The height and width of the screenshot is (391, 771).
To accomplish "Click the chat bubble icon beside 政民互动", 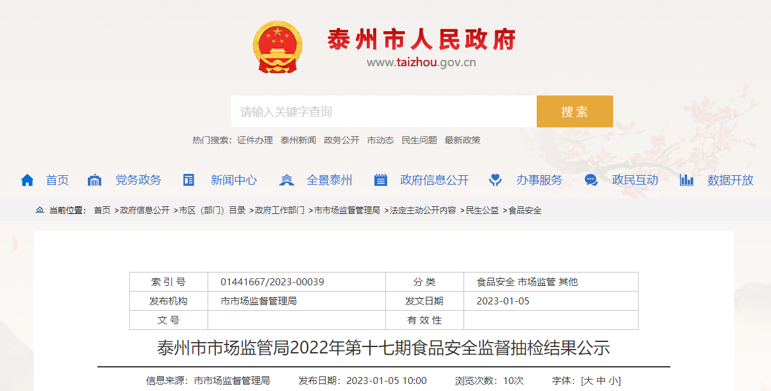I will pos(591,180).
